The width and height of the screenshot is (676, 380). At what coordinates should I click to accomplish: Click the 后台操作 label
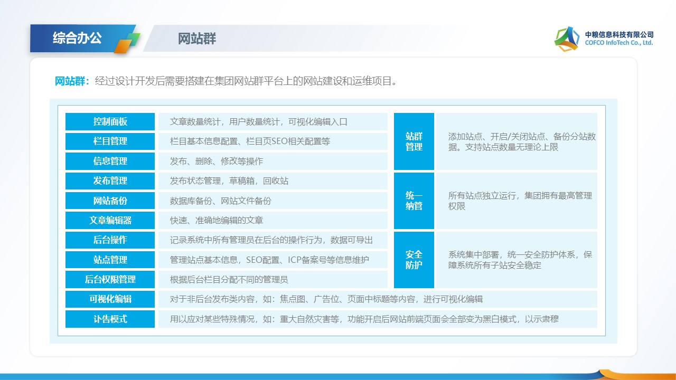110,240
